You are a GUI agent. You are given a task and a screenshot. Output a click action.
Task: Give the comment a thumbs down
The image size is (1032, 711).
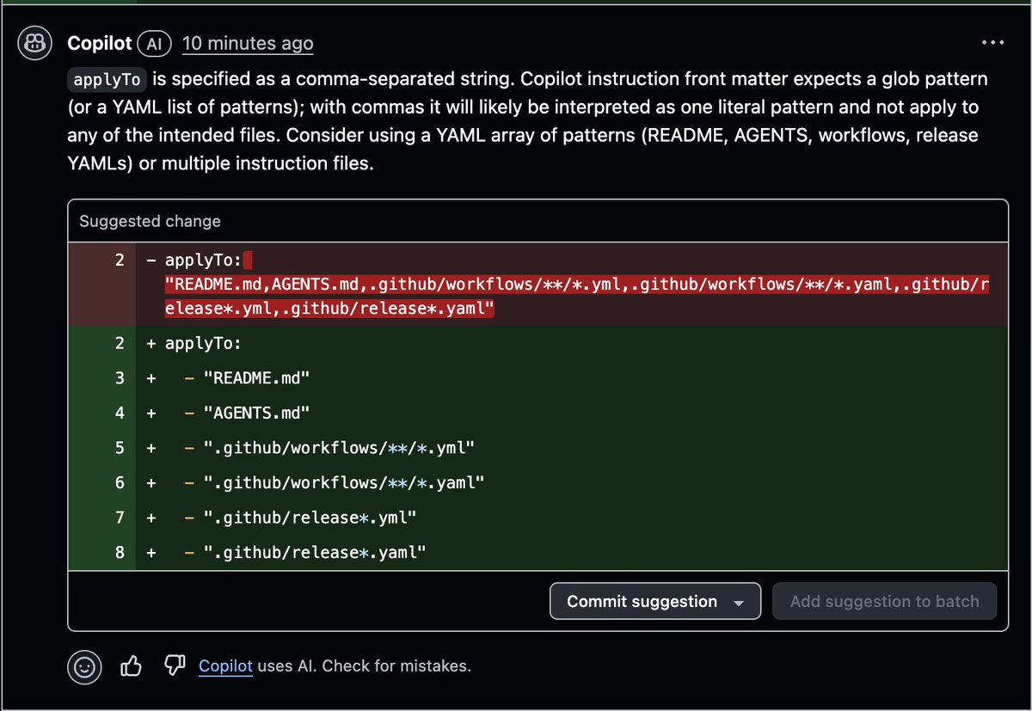[x=175, y=665]
